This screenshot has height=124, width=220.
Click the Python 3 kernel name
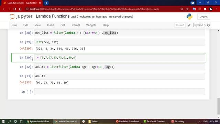(x=200, y=25)
